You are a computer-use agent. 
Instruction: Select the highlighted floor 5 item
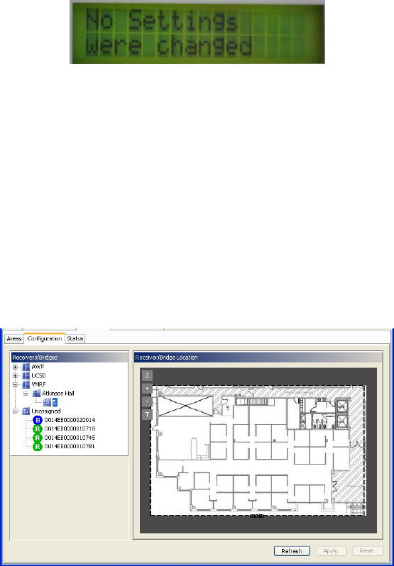click(x=54, y=401)
